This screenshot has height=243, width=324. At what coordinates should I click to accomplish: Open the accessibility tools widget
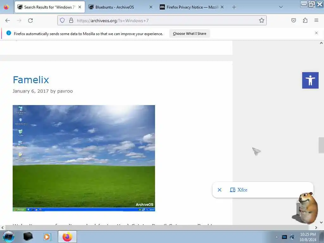(310, 80)
